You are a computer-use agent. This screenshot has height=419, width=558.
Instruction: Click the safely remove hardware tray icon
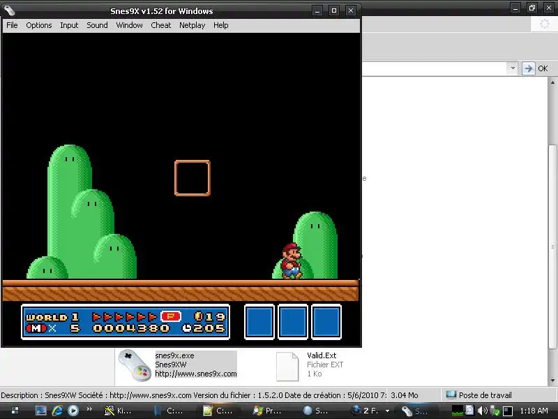(x=495, y=411)
